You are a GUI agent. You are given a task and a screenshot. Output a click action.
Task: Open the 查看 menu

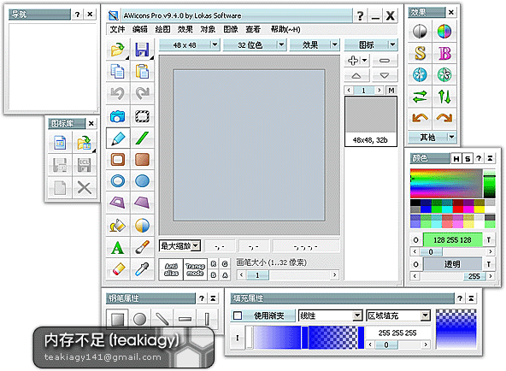pos(253,29)
